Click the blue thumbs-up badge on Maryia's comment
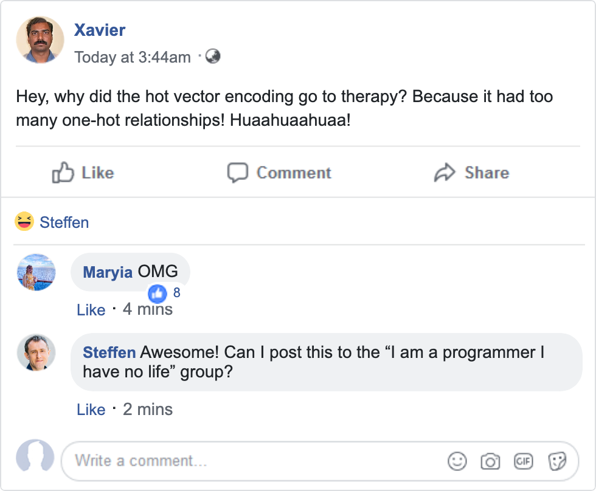The image size is (596, 491). [158, 294]
